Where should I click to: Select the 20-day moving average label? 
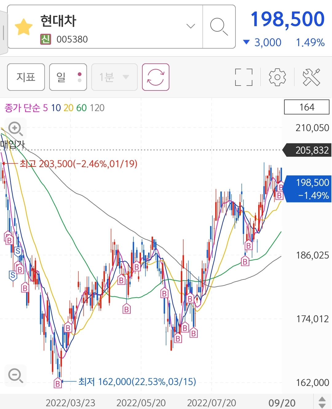coord(69,108)
